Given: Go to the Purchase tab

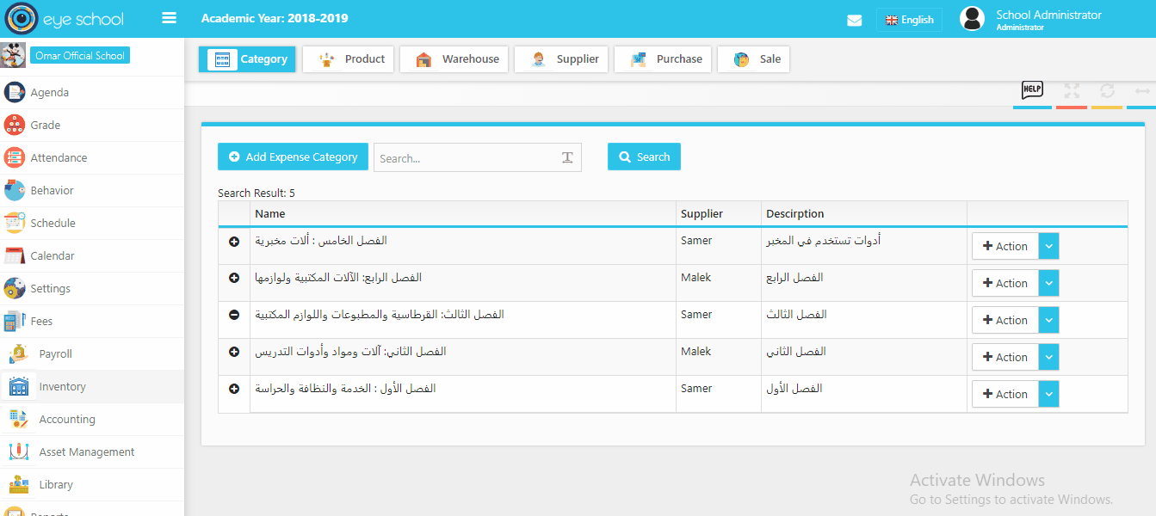Looking at the screenshot, I should pos(663,59).
